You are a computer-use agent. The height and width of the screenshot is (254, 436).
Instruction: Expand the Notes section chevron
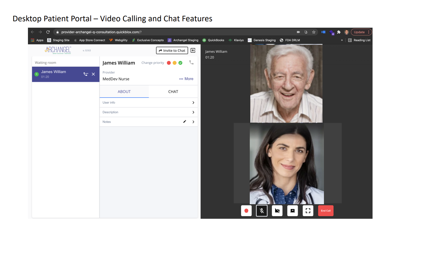point(193,122)
